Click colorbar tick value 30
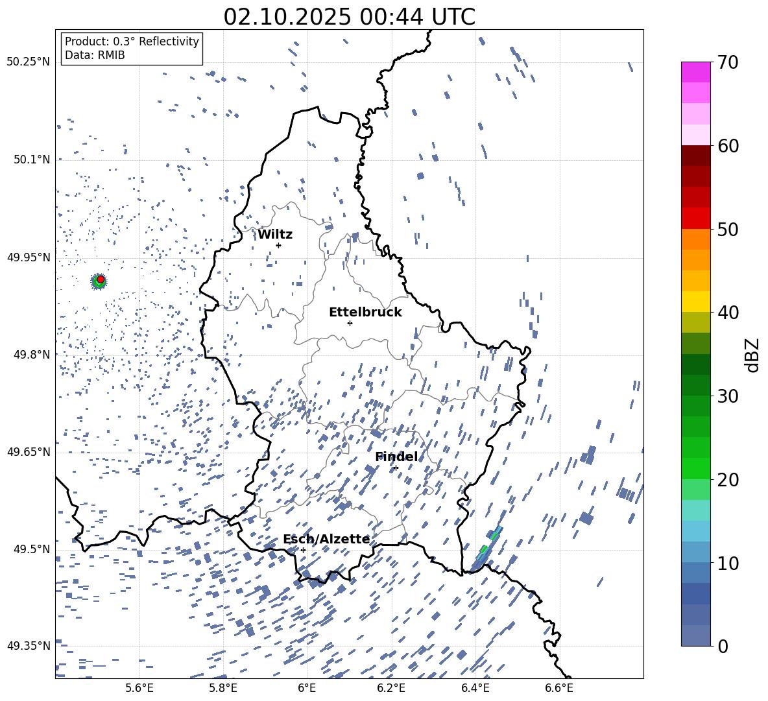Screen dimensions: 768x701 click(728, 396)
